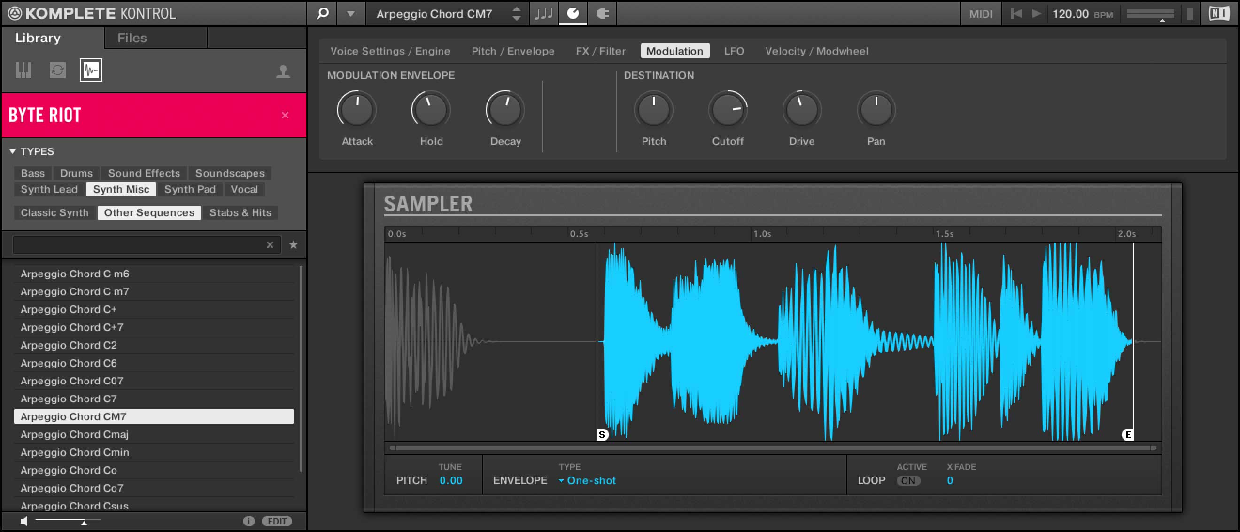Open the envelope type One-shot dropdown
The height and width of the screenshot is (532, 1240).
point(587,480)
